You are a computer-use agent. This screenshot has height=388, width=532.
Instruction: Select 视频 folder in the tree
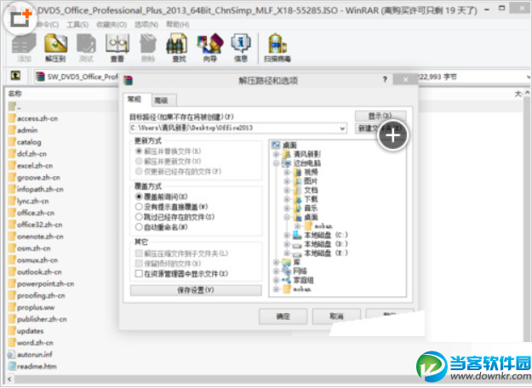(311, 172)
